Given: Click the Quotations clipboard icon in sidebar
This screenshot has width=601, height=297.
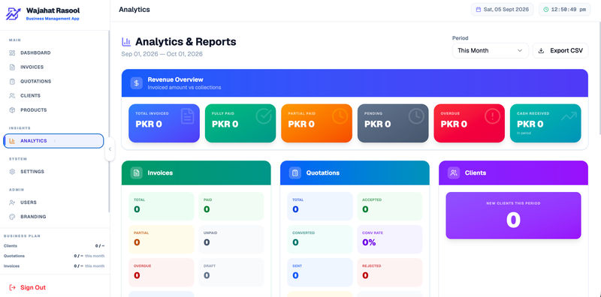Looking at the screenshot, I should coord(12,82).
